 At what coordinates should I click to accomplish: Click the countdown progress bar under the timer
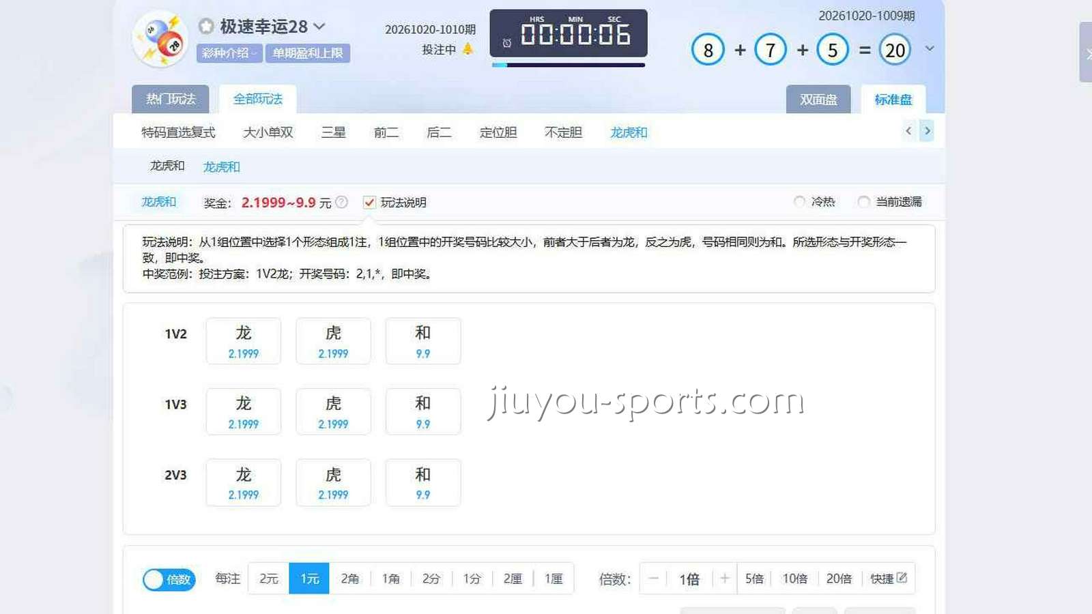point(568,65)
